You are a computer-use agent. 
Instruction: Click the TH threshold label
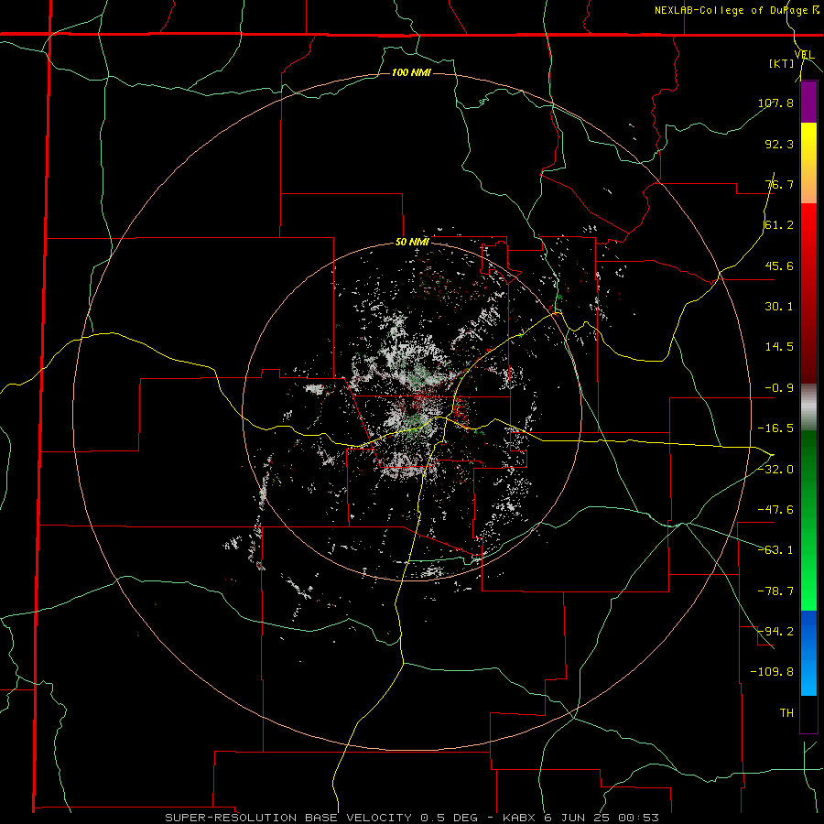click(x=786, y=712)
